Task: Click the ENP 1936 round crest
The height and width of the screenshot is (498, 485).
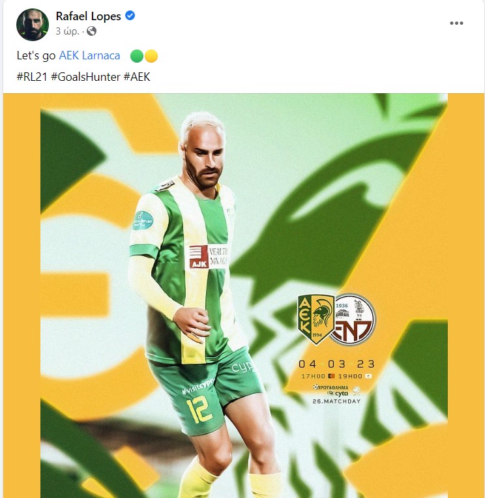Action: point(352,319)
